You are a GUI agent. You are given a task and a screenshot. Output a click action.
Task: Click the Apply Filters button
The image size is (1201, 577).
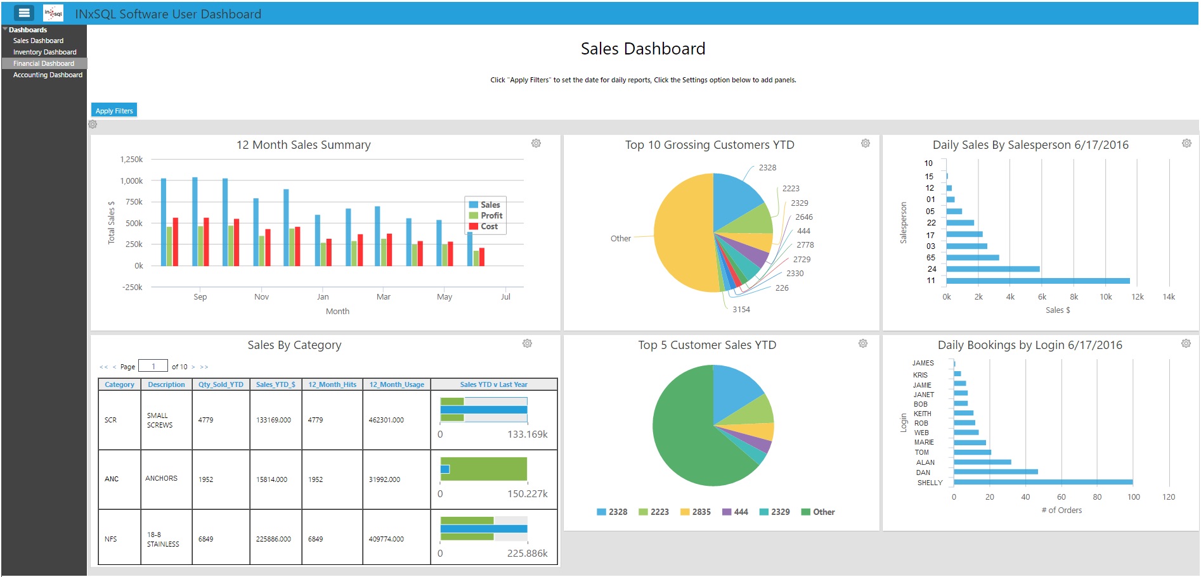tap(114, 110)
